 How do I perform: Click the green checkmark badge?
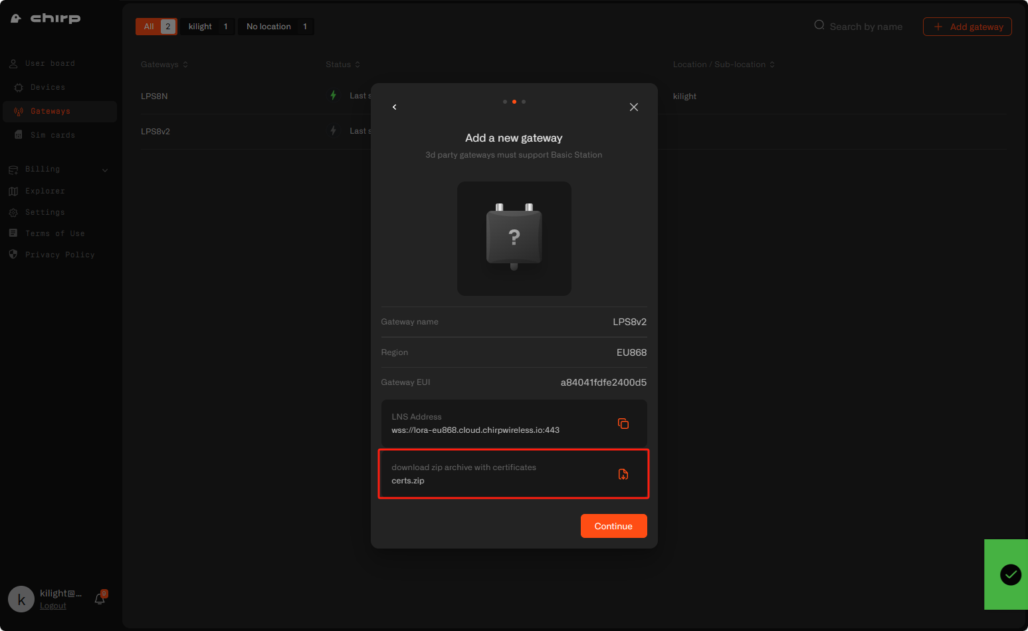1011,574
